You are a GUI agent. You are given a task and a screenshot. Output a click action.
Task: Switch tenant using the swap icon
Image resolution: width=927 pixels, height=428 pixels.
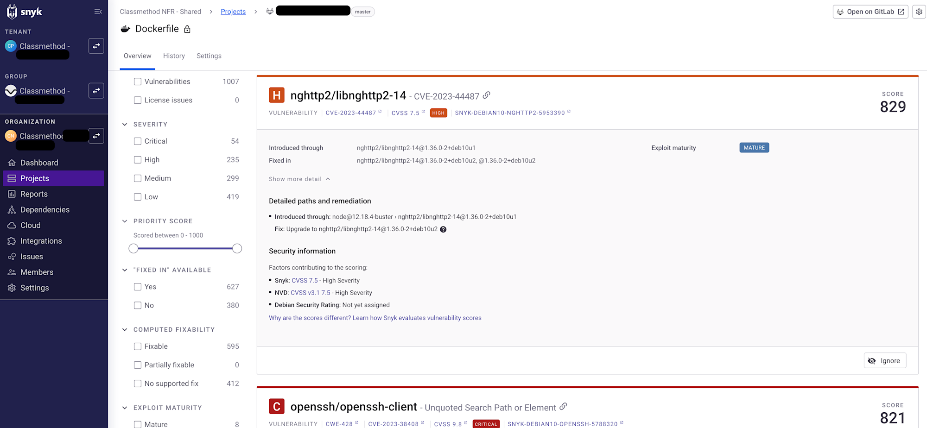click(x=96, y=46)
